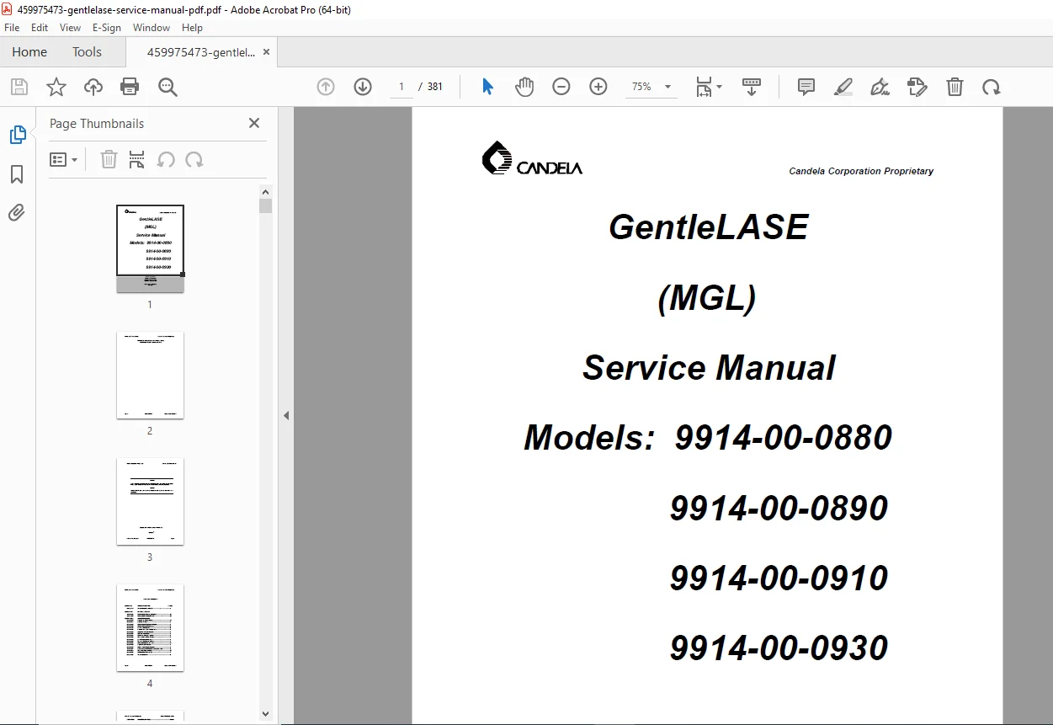The image size is (1053, 725).
Task: Click the Edit PDF stamp icon
Action: pyautogui.click(x=917, y=87)
